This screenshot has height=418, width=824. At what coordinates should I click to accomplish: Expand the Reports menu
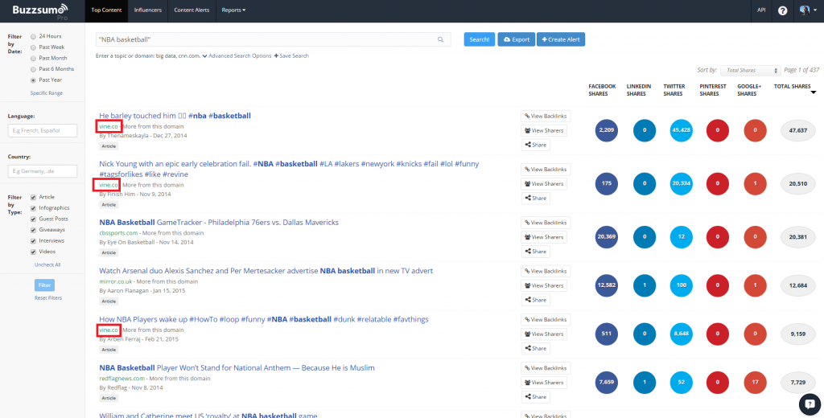(x=233, y=10)
